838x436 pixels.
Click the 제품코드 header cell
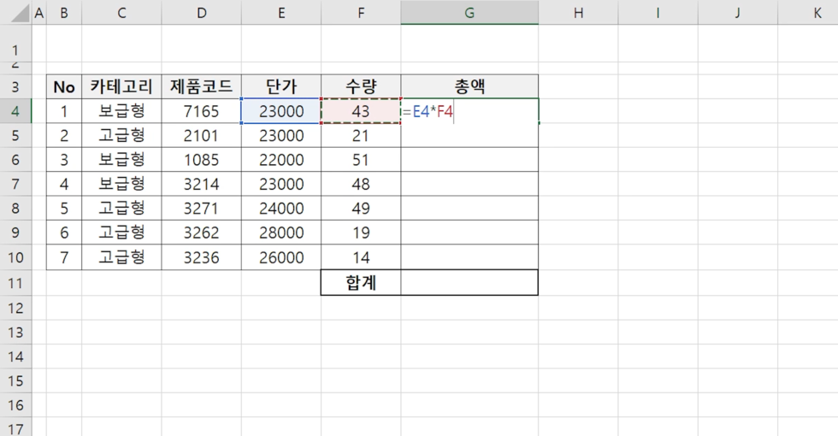[x=201, y=86]
